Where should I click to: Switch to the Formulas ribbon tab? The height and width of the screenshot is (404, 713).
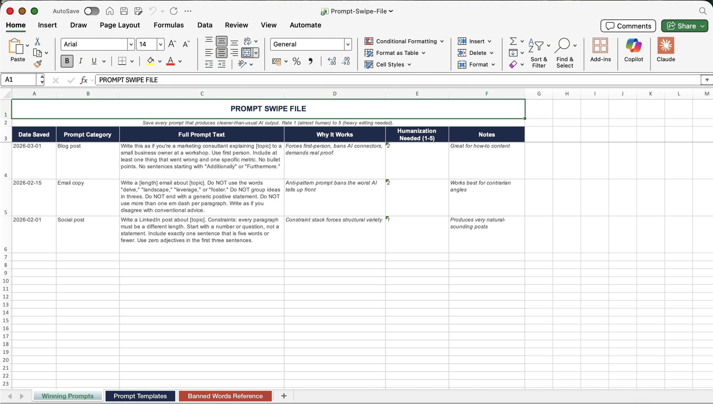pyautogui.click(x=169, y=25)
